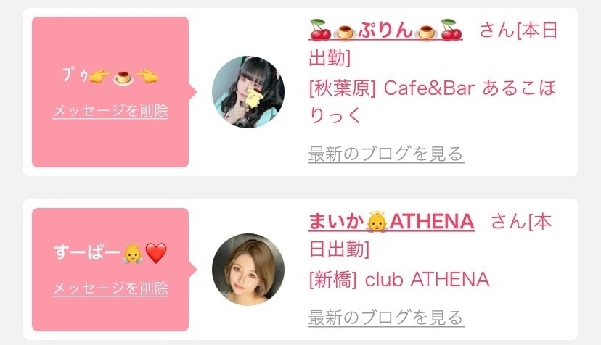The width and height of the screenshot is (601, 345).
Task: Click the pudding emoji in the プゥ message bubble
Action: 123,77
